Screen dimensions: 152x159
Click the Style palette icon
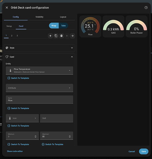[7, 48]
